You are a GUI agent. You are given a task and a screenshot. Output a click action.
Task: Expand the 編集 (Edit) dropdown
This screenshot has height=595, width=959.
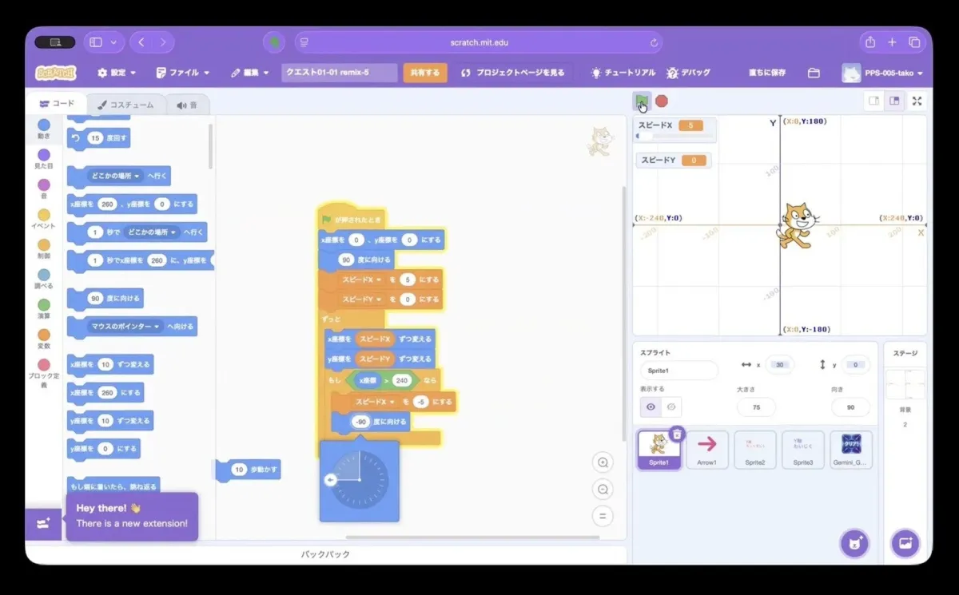250,72
